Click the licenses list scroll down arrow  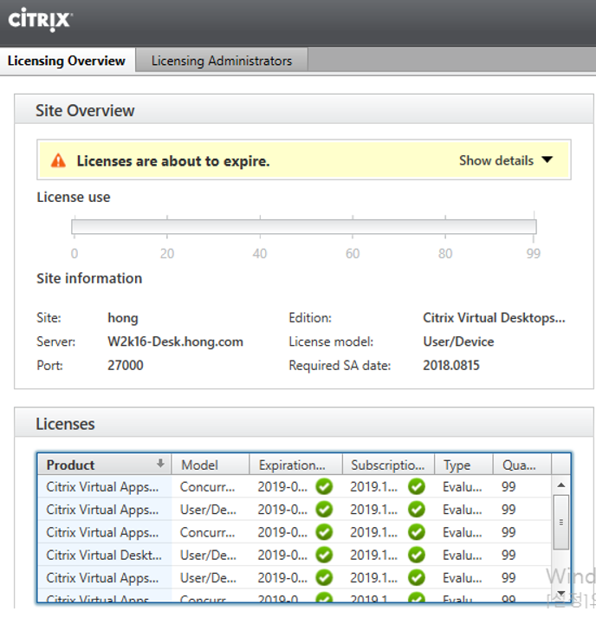(561, 593)
